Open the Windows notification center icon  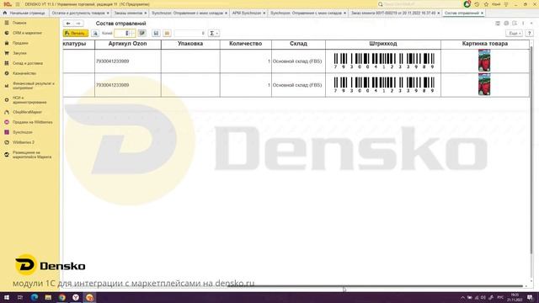[530, 297]
